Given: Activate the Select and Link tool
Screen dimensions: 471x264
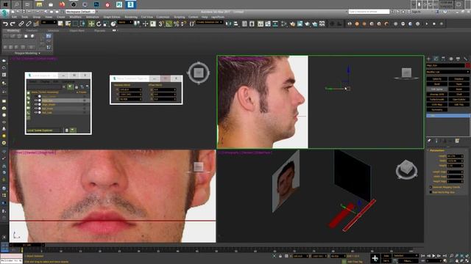Looking at the screenshot, I should pyautogui.click(x=21, y=24).
